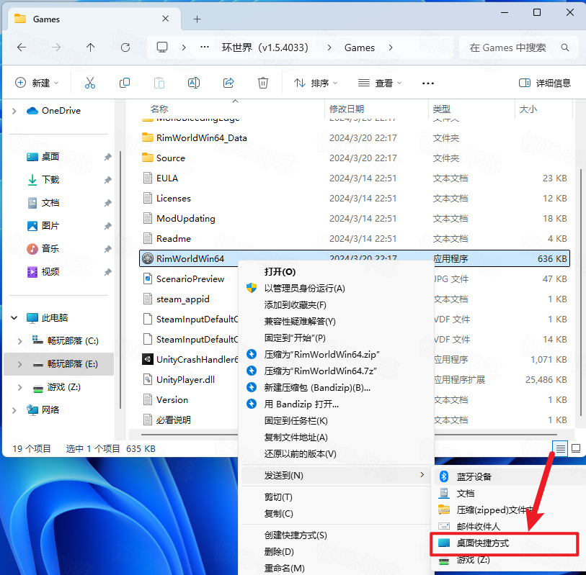Click the Rename icon in toolbar
The height and width of the screenshot is (575, 586).
pyautogui.click(x=194, y=83)
